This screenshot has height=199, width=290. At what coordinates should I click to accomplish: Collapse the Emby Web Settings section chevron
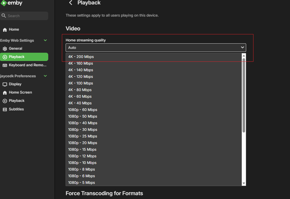click(x=45, y=40)
